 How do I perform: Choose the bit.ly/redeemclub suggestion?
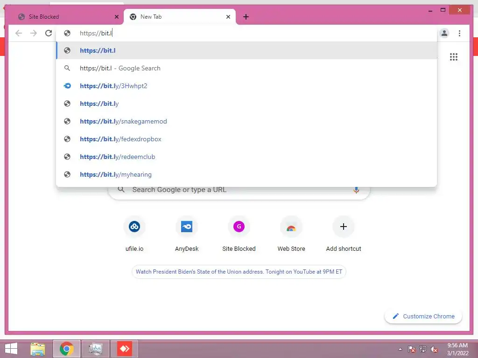coord(246,157)
